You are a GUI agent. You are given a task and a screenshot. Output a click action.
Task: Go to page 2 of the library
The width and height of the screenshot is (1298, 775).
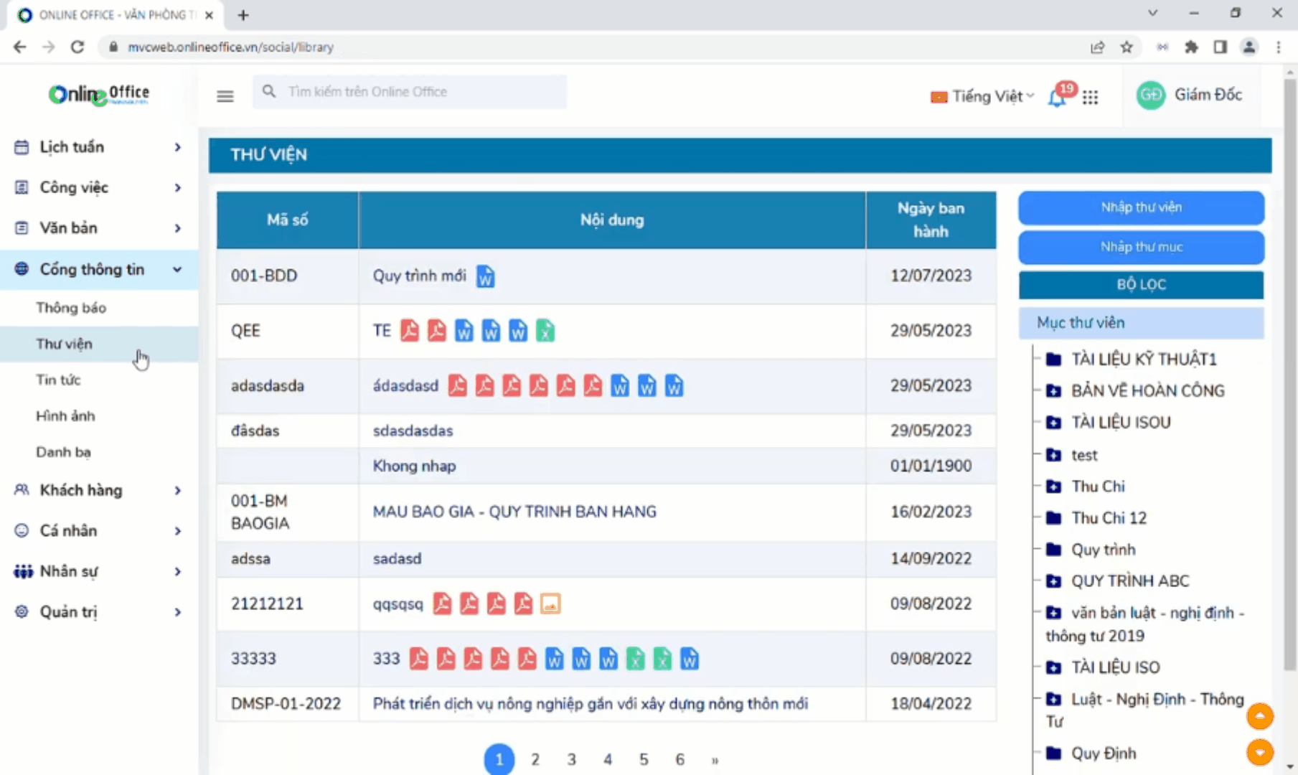535,759
